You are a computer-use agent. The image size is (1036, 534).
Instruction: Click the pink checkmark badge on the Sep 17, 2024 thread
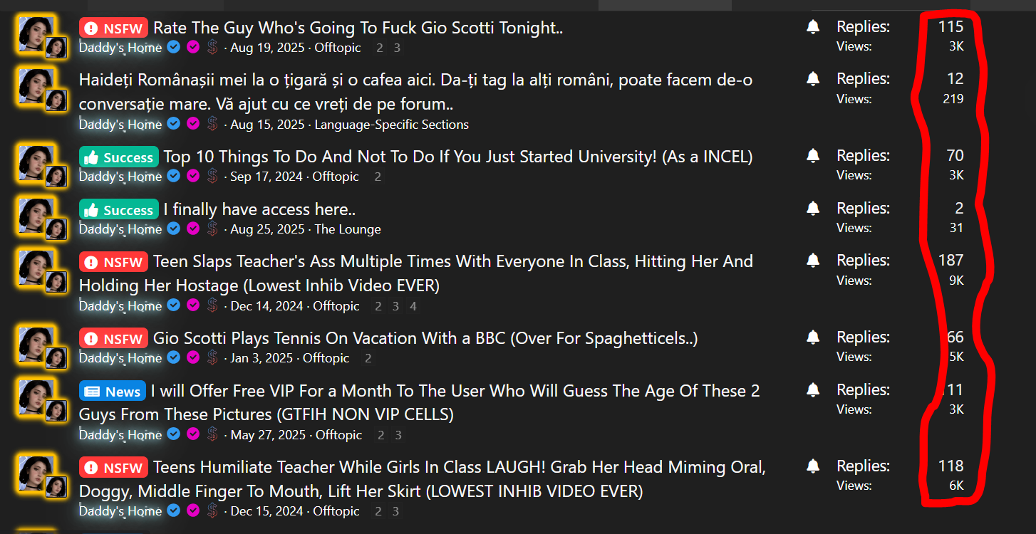click(193, 176)
